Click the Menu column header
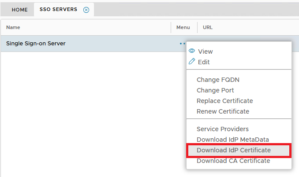The image size is (299, 177). (x=183, y=27)
